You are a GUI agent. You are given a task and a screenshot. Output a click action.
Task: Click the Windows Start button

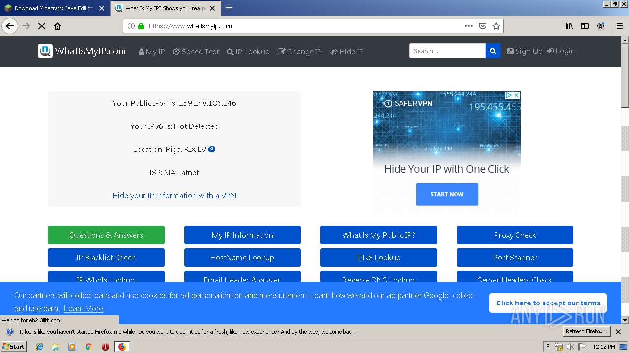14,347
